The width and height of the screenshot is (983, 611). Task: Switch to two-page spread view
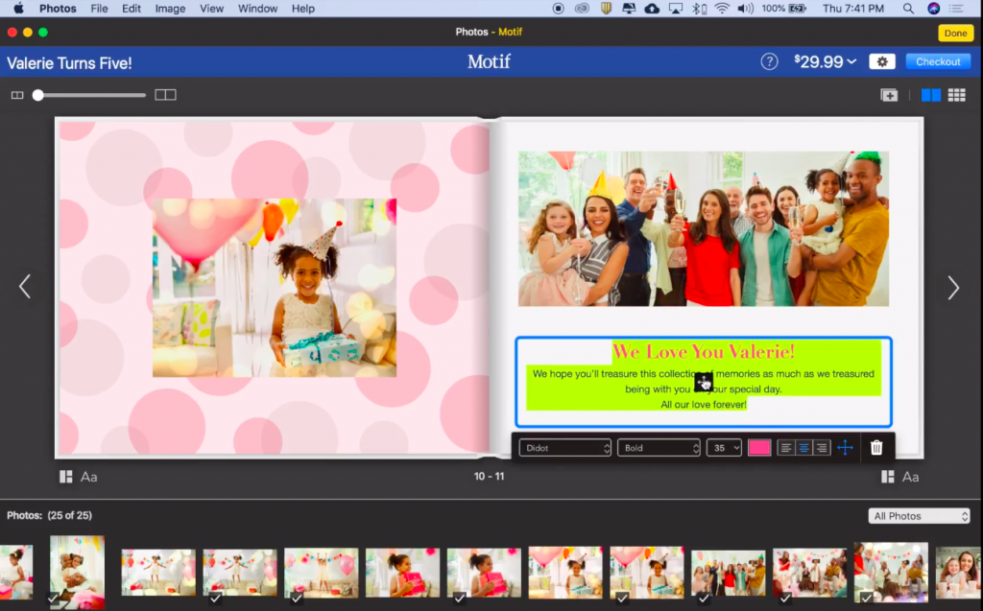point(931,95)
